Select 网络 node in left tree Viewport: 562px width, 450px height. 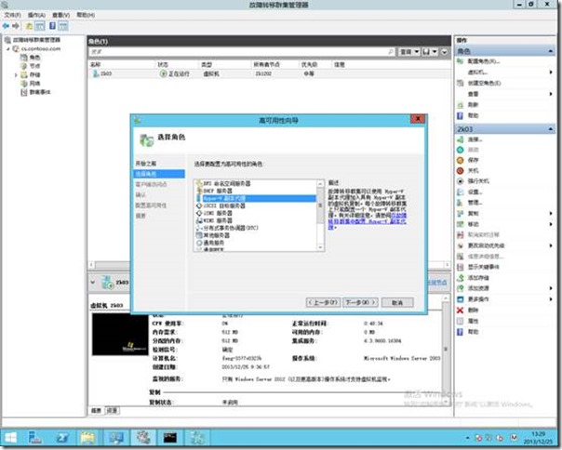click(x=34, y=84)
